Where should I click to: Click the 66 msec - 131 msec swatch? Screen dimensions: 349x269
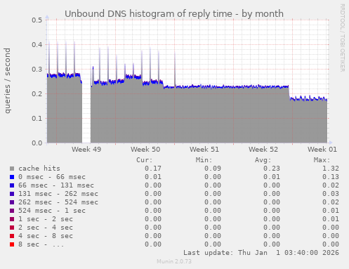(x=12, y=185)
